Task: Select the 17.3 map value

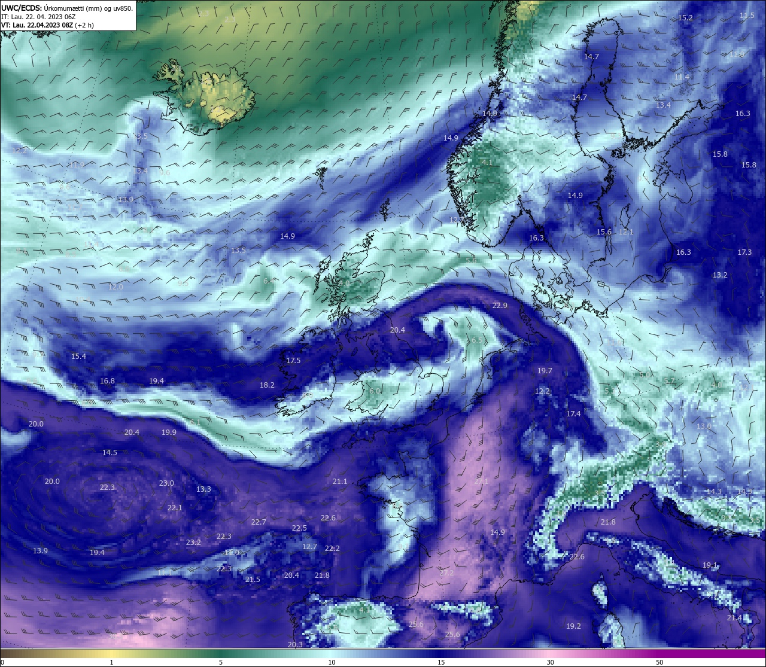Action: (x=744, y=252)
